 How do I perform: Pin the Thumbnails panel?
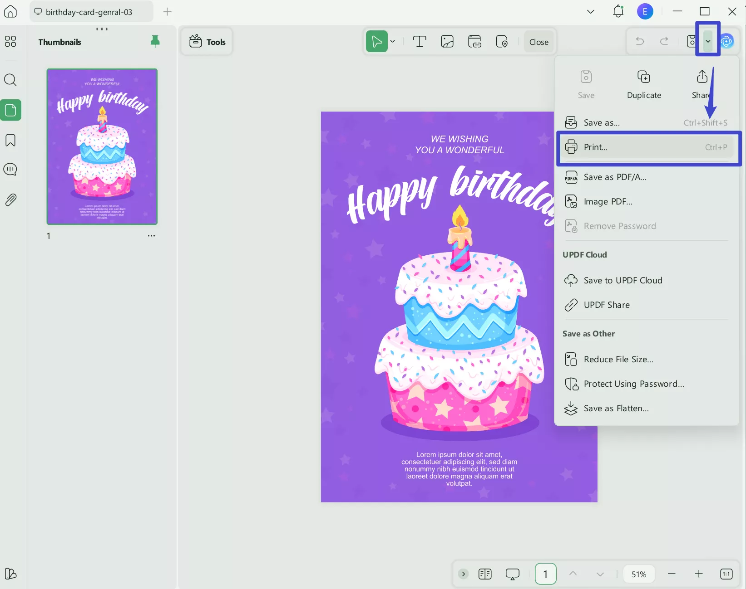[155, 41]
